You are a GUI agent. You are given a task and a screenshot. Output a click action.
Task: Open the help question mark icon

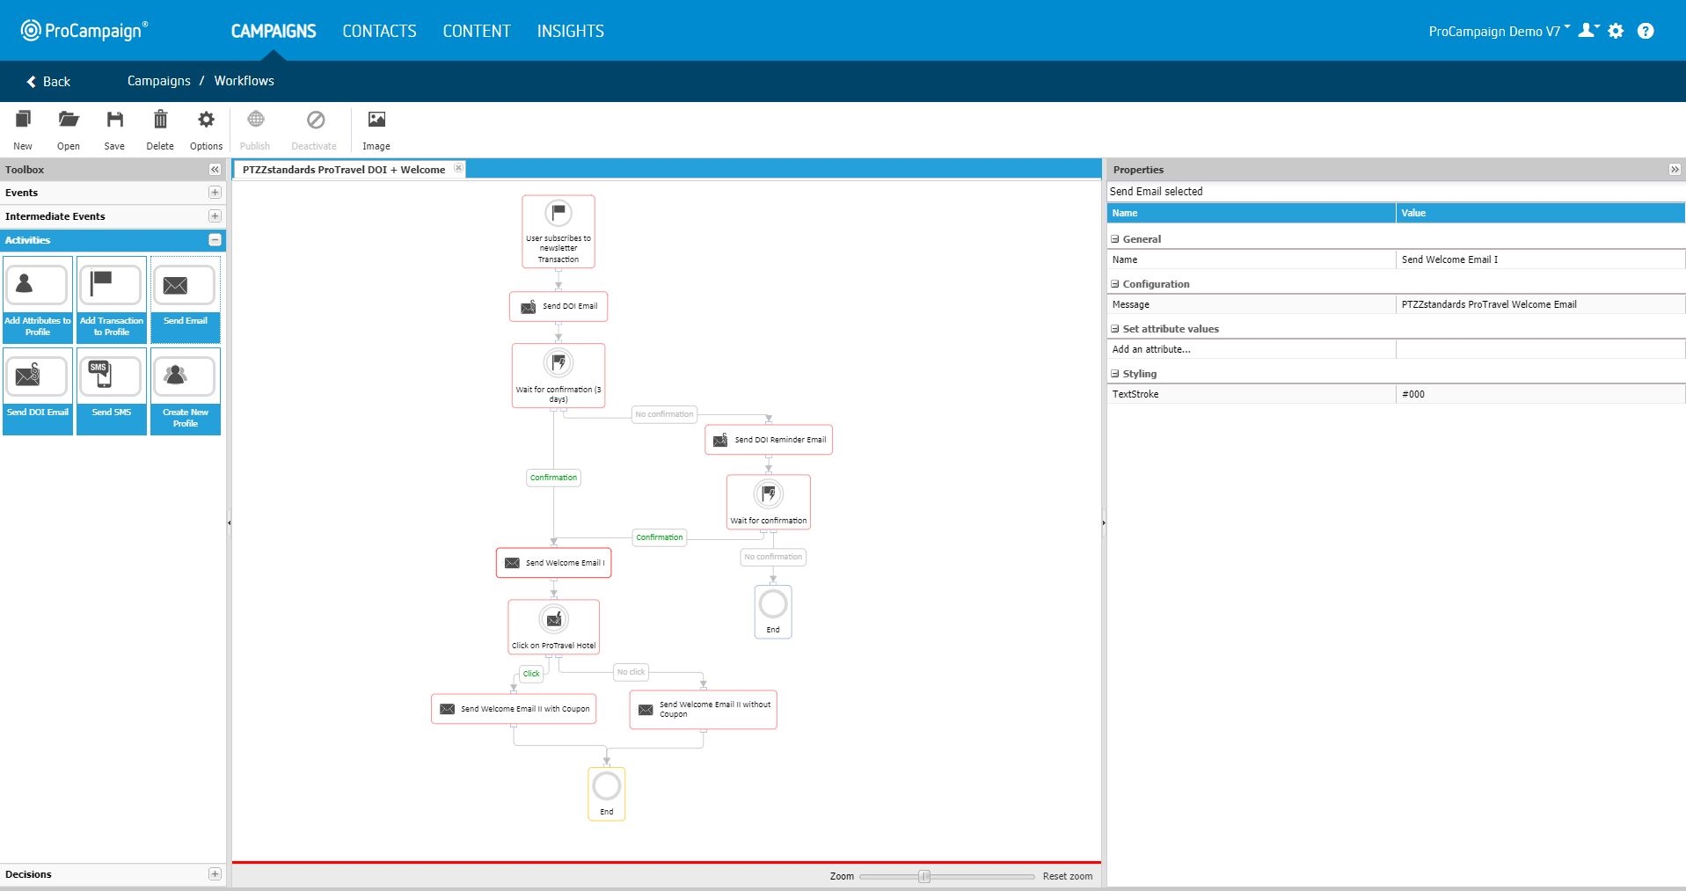tap(1646, 31)
